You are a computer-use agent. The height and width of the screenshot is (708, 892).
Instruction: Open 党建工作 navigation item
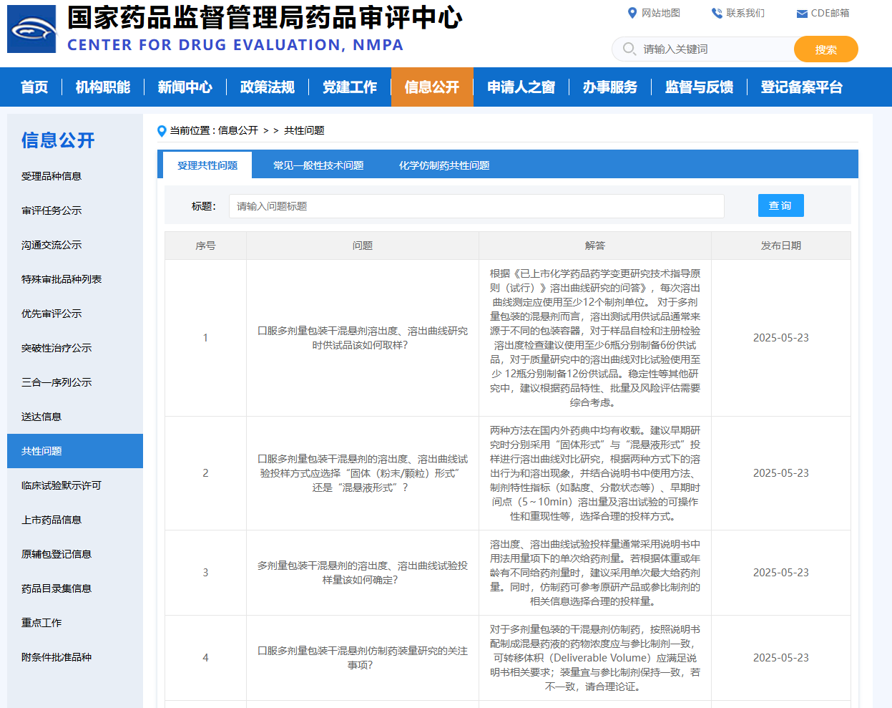point(350,87)
